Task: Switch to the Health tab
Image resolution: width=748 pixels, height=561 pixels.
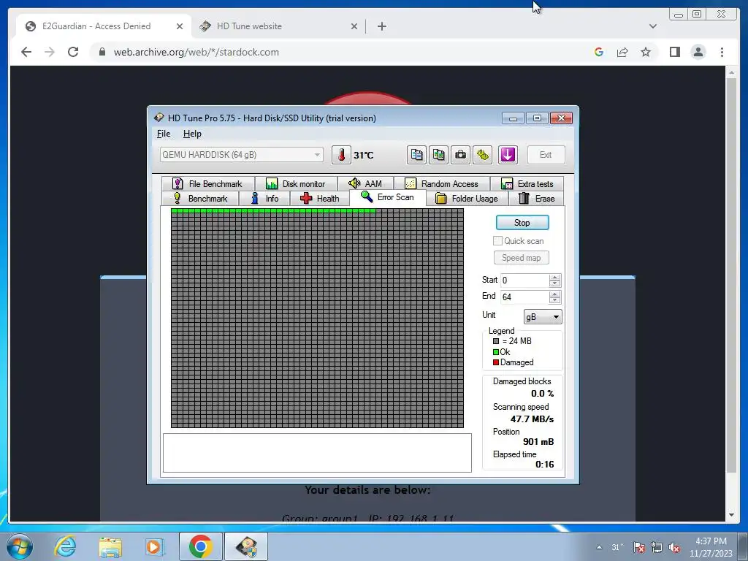Action: tap(320, 199)
